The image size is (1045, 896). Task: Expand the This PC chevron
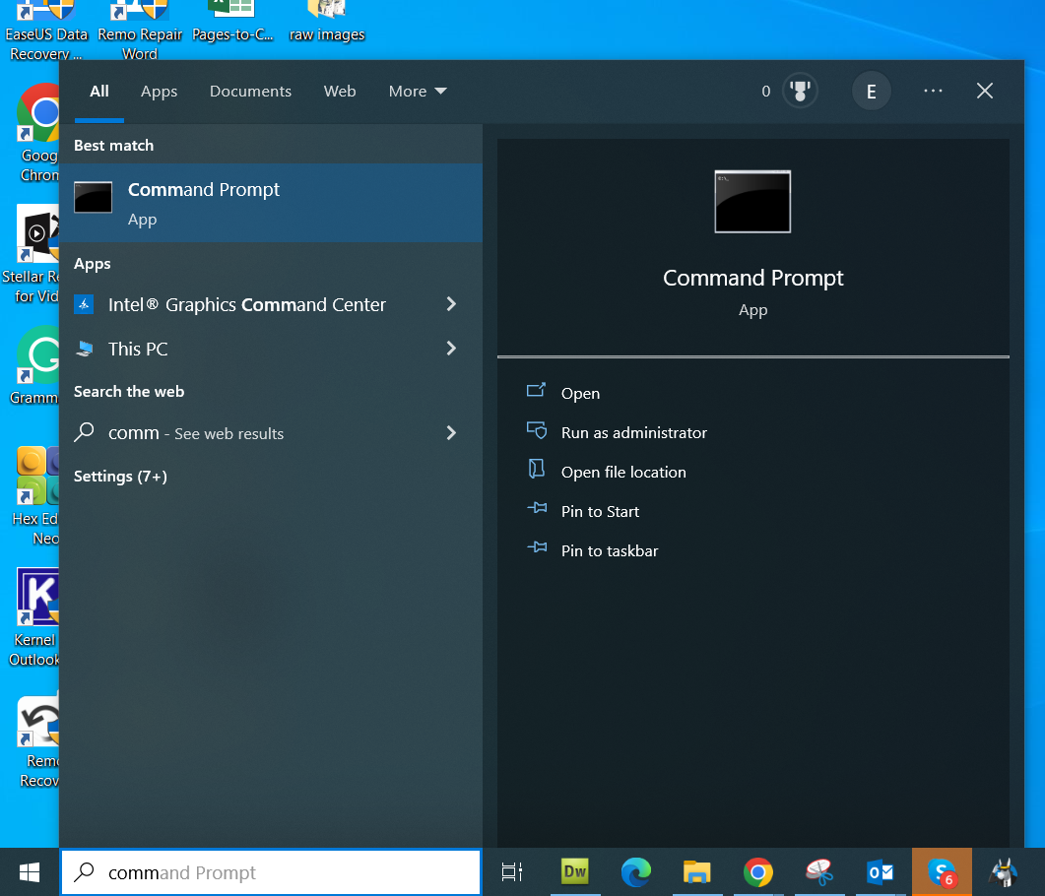pyautogui.click(x=451, y=349)
